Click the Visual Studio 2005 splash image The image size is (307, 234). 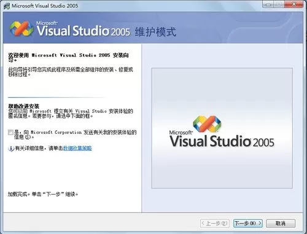click(x=222, y=128)
